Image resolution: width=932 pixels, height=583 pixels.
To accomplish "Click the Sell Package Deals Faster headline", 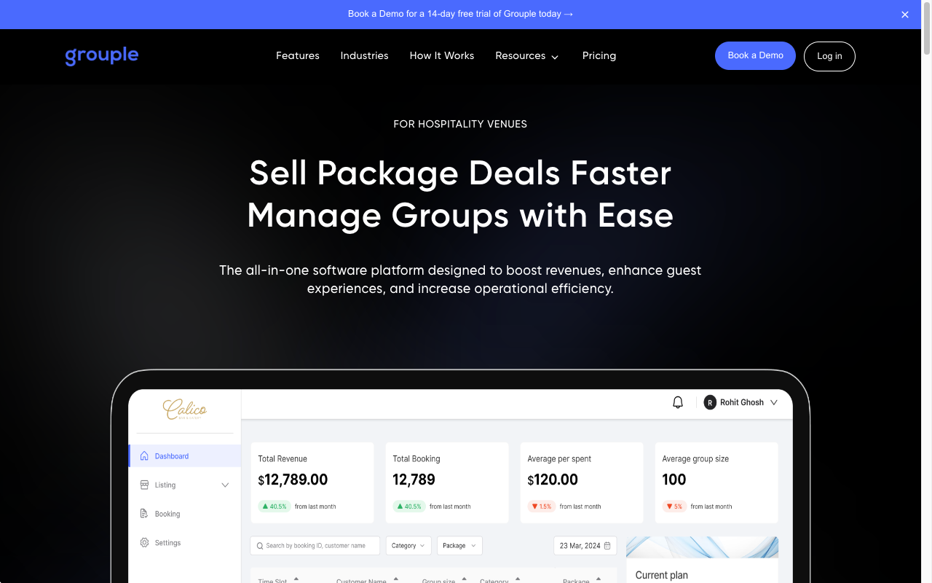I will click(x=460, y=173).
